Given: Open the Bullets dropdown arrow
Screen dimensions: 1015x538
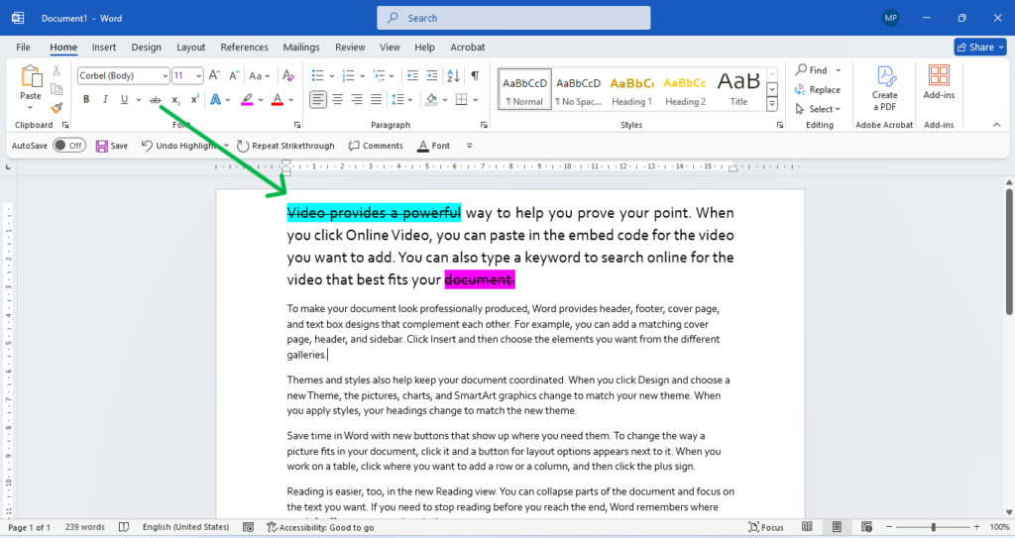Looking at the screenshot, I should (x=332, y=75).
